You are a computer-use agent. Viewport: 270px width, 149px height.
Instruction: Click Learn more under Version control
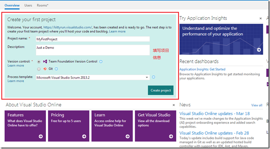pos(16,65)
